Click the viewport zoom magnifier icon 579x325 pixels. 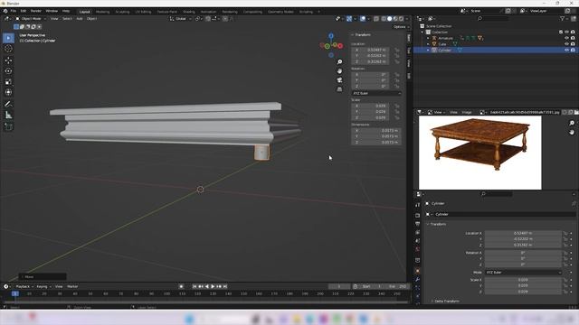(x=339, y=62)
